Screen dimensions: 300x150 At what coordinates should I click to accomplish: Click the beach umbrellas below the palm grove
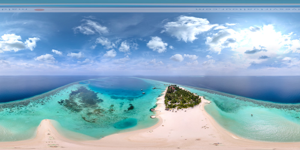(x=174, y=110)
